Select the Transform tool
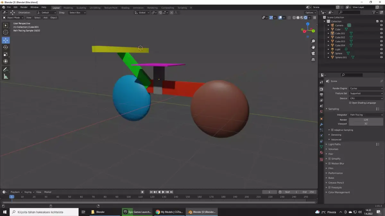 [6, 61]
